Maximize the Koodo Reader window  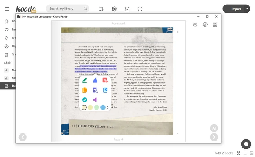tap(207, 16)
